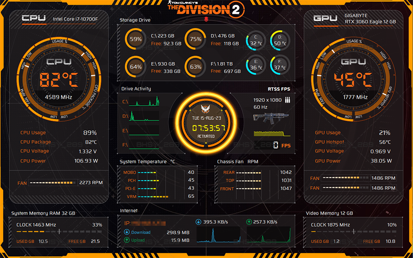Click the Free: 92.3 GB text
The image size is (413, 258).
(166, 43)
